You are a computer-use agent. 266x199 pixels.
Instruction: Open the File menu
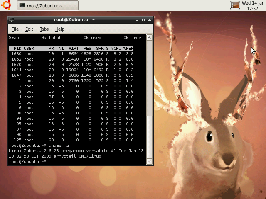[x=15, y=29]
